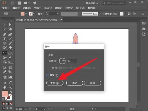Viewport: 148px width, 111px height.
Task: Swap fill and stroke colors
Action: tap(11, 92)
